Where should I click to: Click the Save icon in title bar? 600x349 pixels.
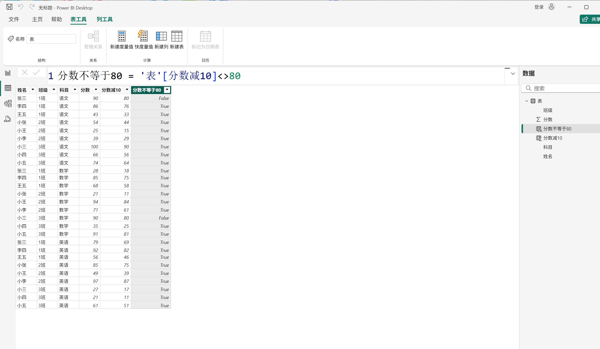[9, 7]
